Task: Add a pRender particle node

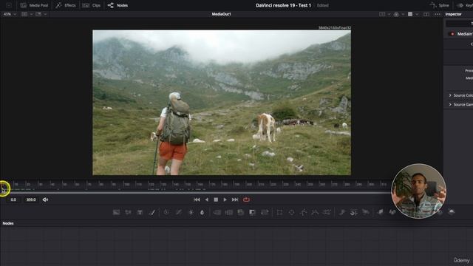Action: pos(366,212)
